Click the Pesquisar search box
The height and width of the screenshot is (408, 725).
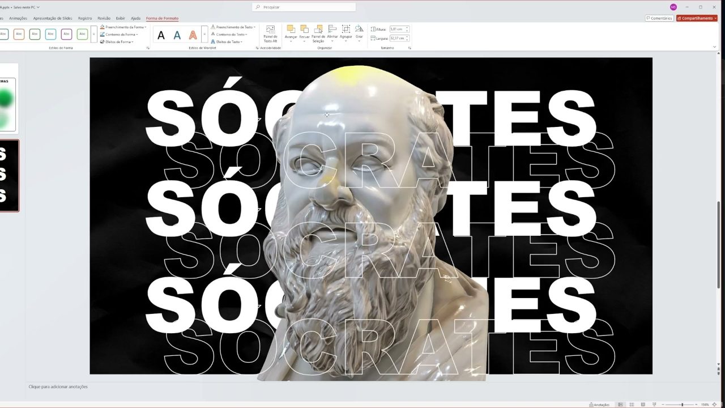(304, 7)
